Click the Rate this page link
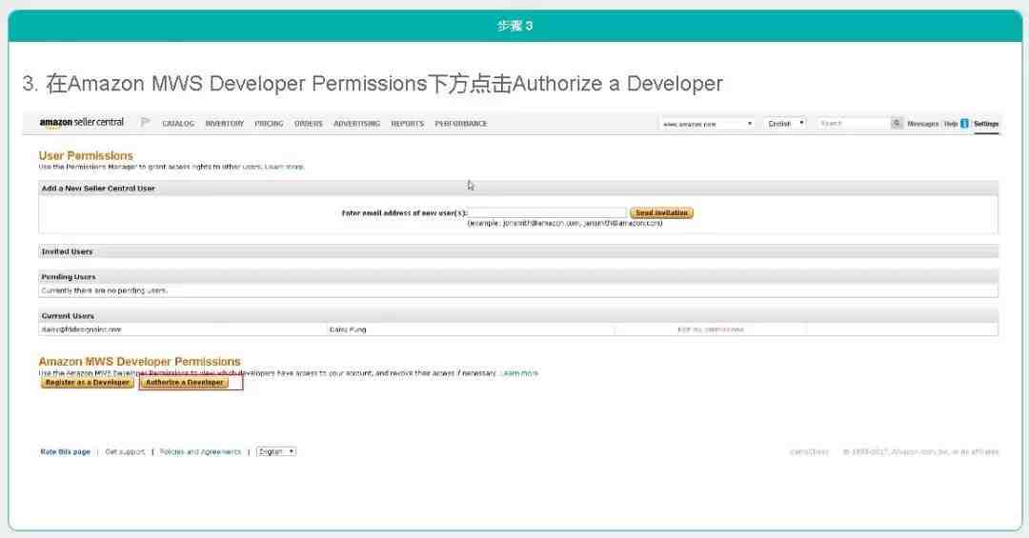Screen dimensions: 1029x538 (x=65, y=451)
